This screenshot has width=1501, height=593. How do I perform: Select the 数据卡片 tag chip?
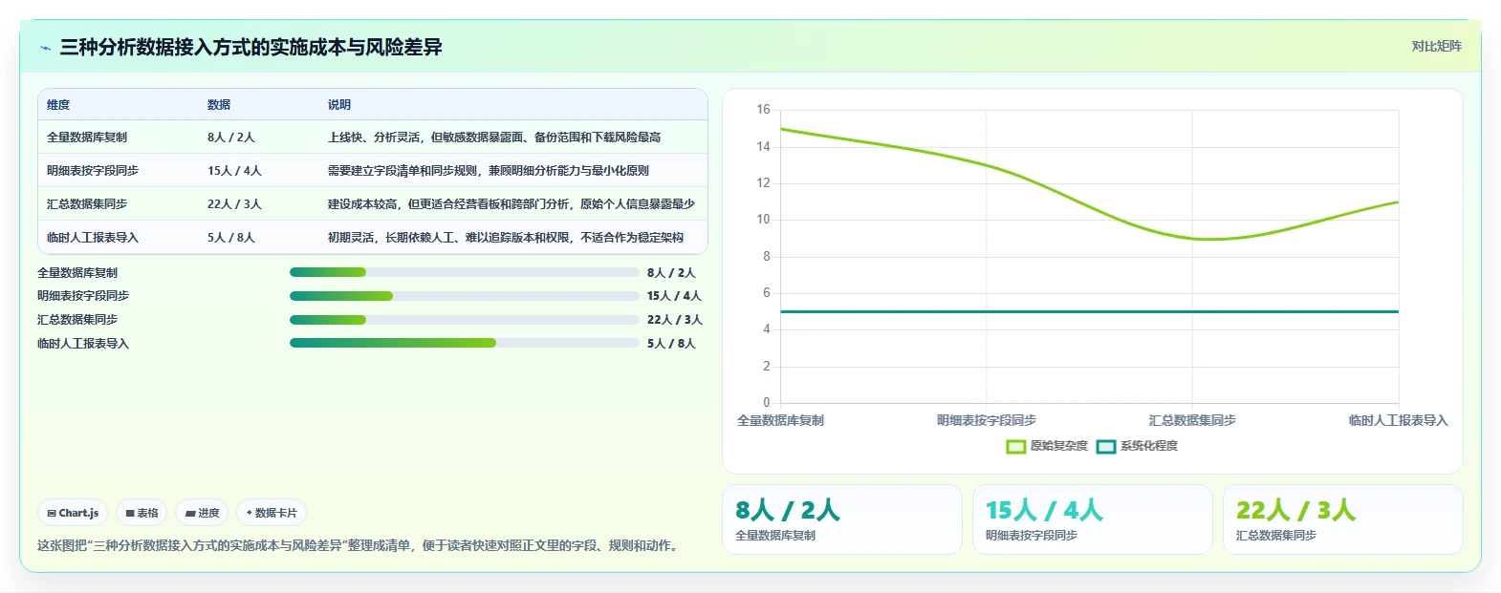click(x=272, y=513)
